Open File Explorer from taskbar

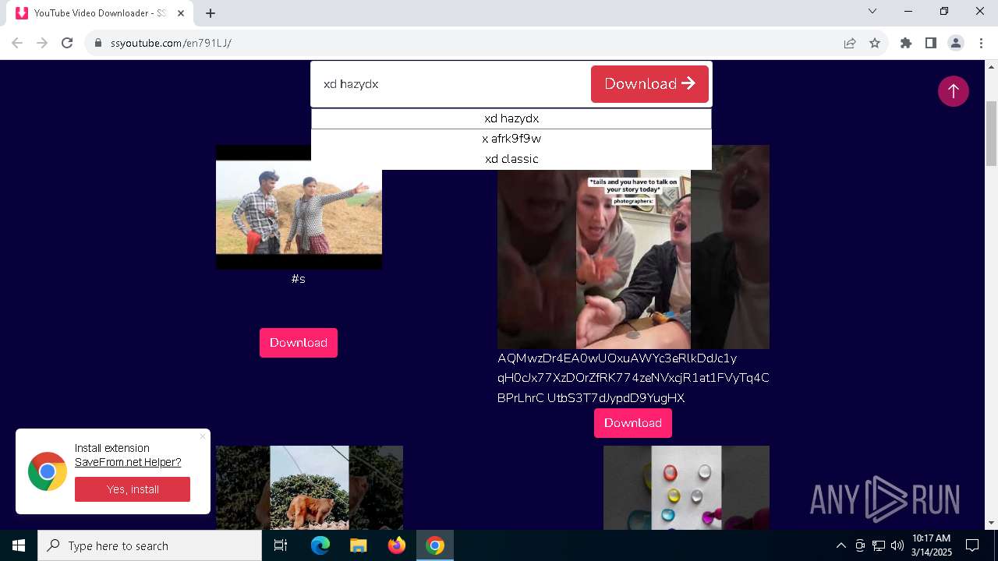[x=358, y=545]
